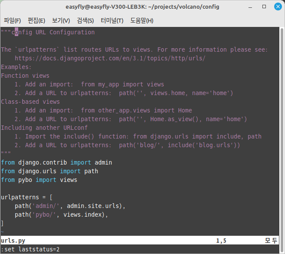Click the path('admin/' line
The image size is (285, 254).
coord(70,206)
